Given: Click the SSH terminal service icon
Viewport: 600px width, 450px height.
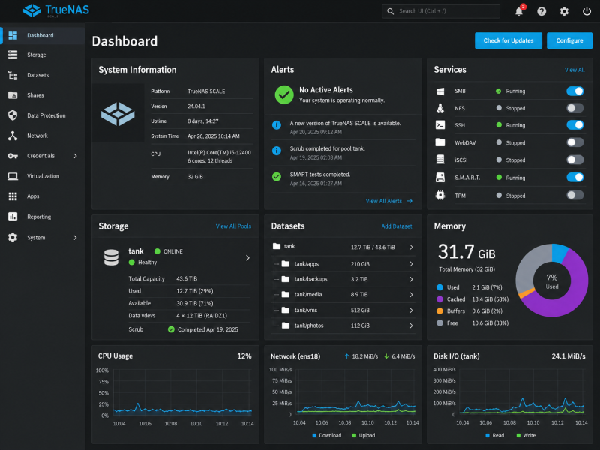Looking at the screenshot, I should [x=440, y=125].
